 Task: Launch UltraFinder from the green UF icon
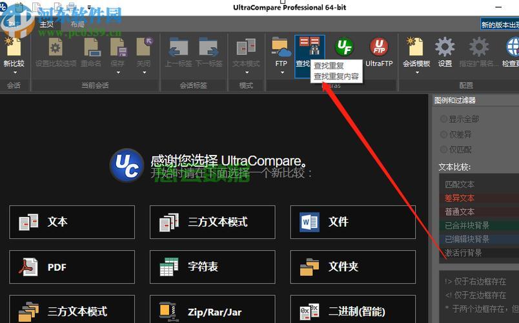(344, 49)
